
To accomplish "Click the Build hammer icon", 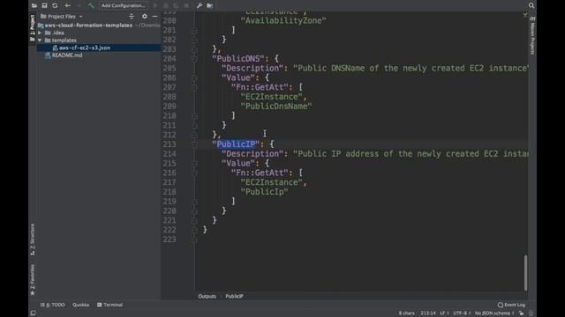I will (x=91, y=5).
